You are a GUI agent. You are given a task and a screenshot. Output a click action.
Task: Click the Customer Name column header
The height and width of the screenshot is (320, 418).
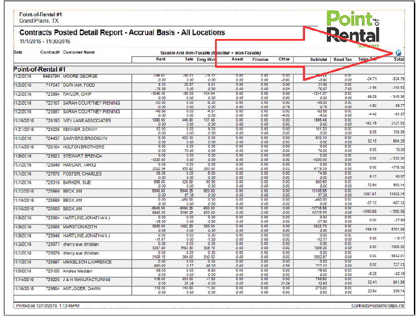pos(79,52)
